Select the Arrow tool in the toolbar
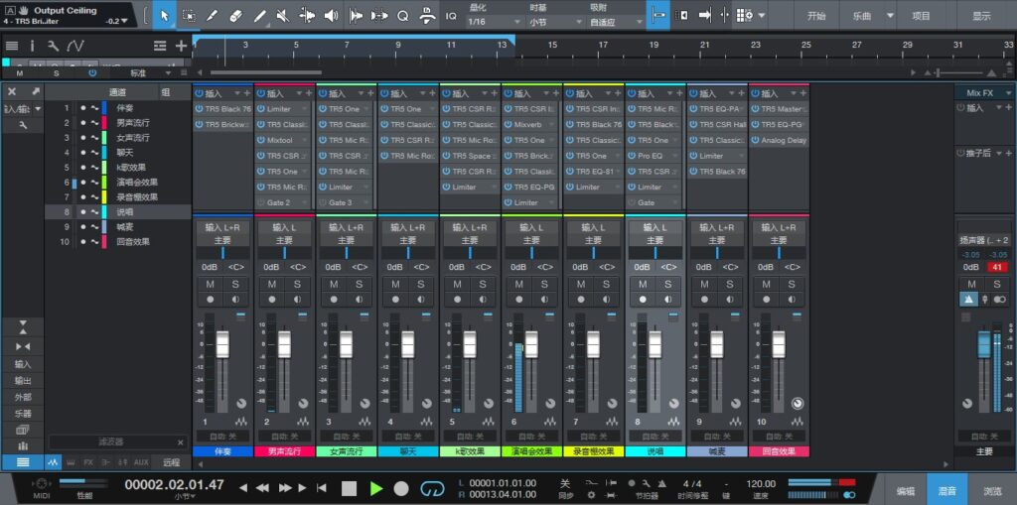This screenshot has height=505, width=1017. (x=165, y=16)
